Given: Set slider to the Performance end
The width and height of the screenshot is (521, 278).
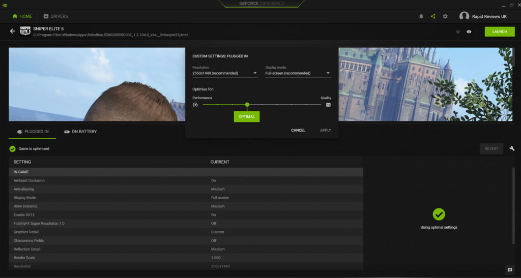Looking at the screenshot, I should tap(204, 105).
